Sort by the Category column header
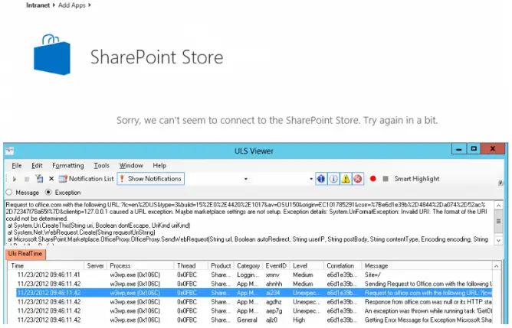The height and width of the screenshot is (328, 512). [x=248, y=266]
